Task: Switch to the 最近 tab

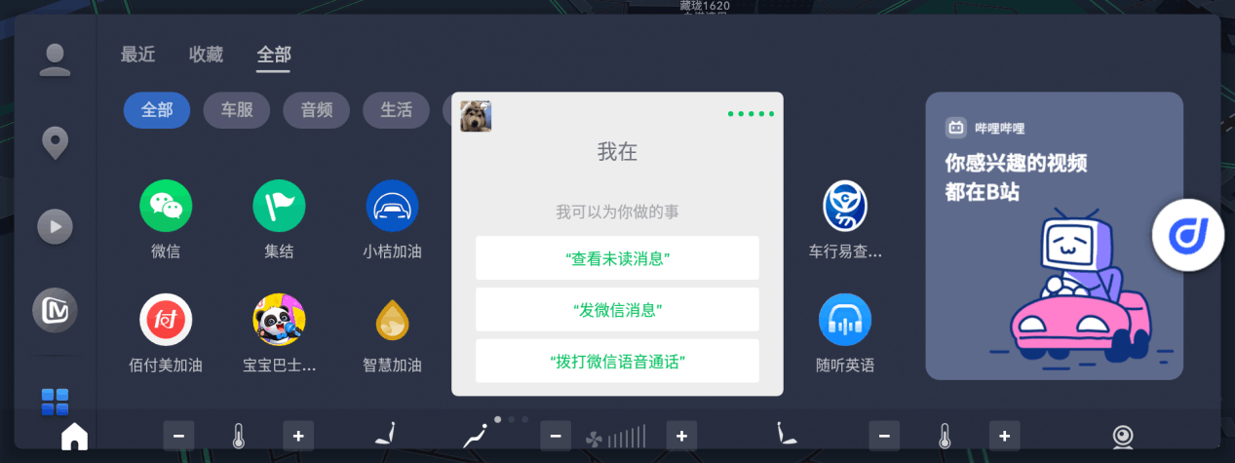Action: click(137, 55)
